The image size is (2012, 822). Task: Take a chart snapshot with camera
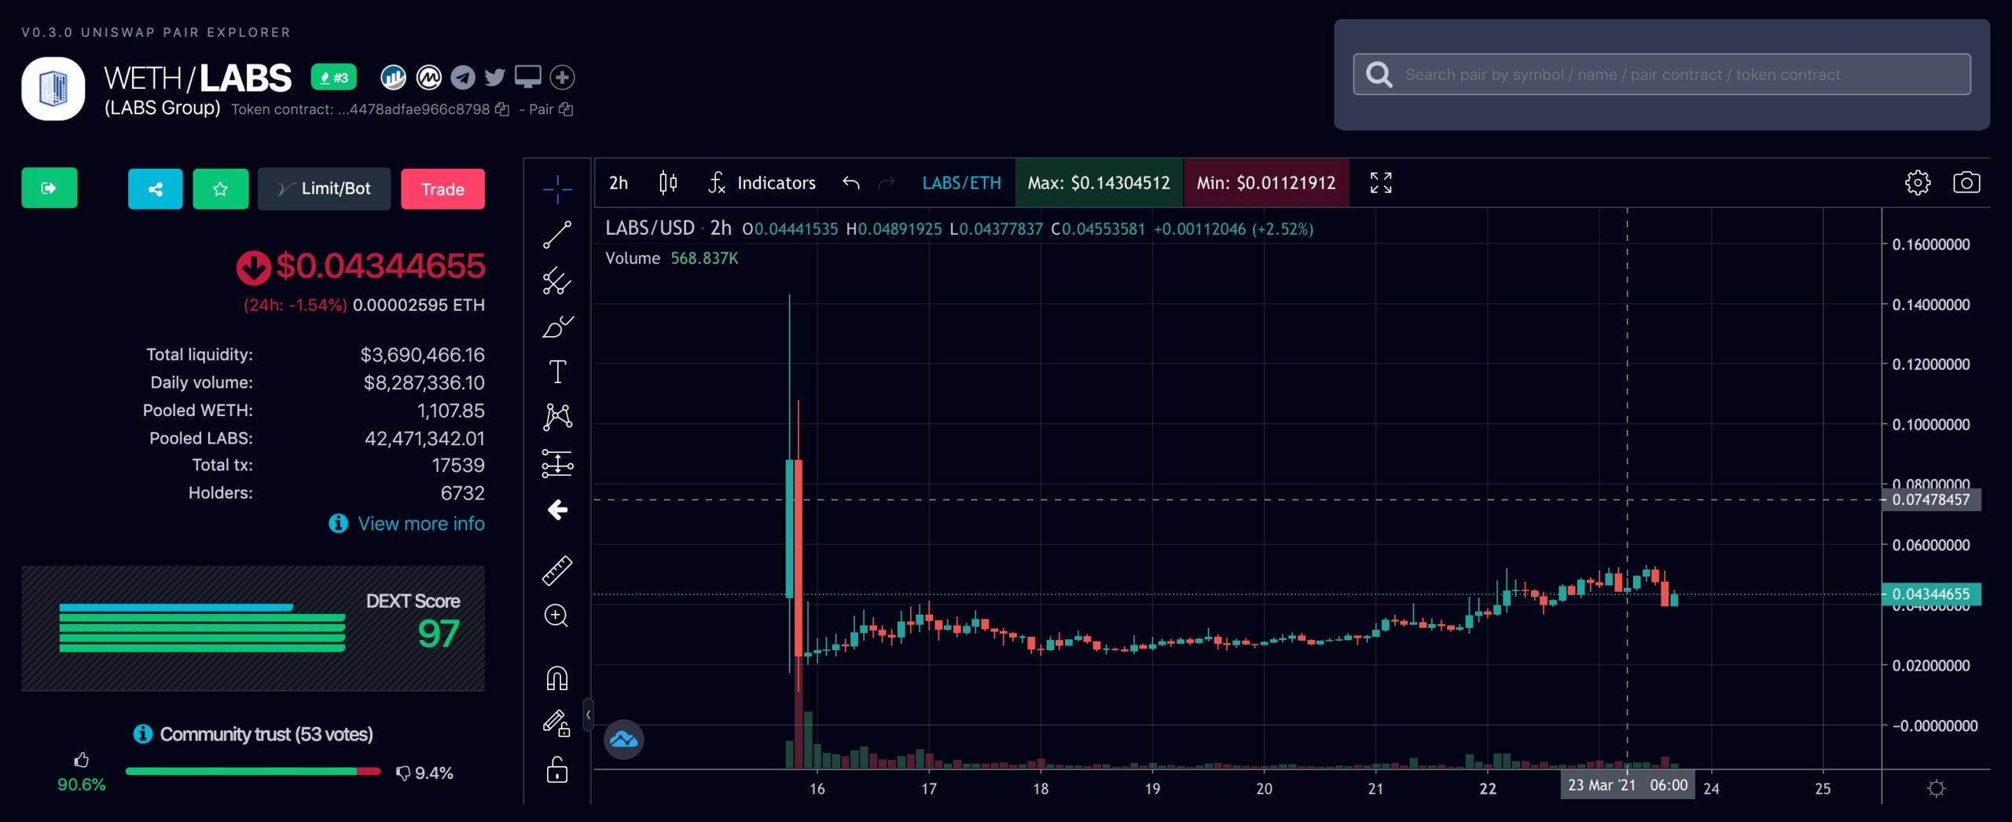click(x=1966, y=183)
